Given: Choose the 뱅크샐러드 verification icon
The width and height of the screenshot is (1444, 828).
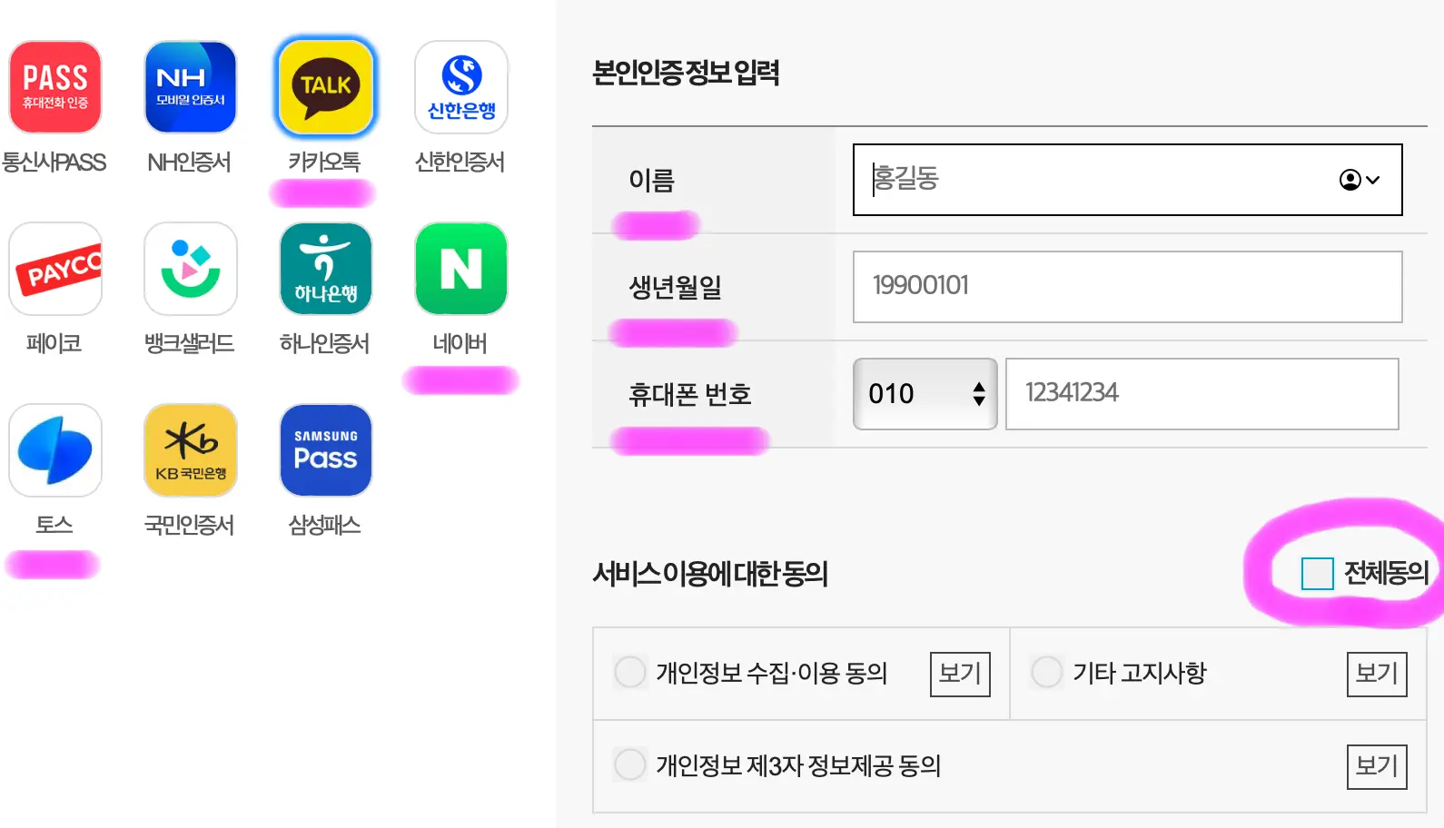Looking at the screenshot, I should pyautogui.click(x=190, y=269).
